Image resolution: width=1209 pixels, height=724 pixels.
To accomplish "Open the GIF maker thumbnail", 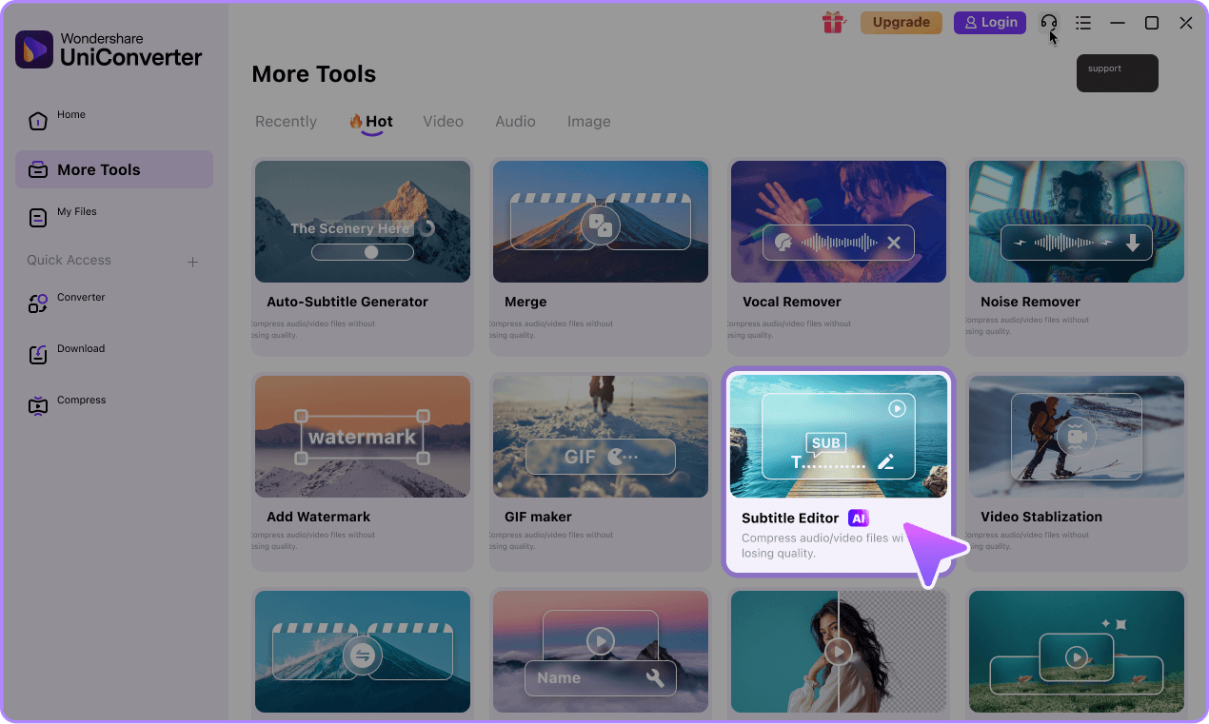I will (x=601, y=437).
